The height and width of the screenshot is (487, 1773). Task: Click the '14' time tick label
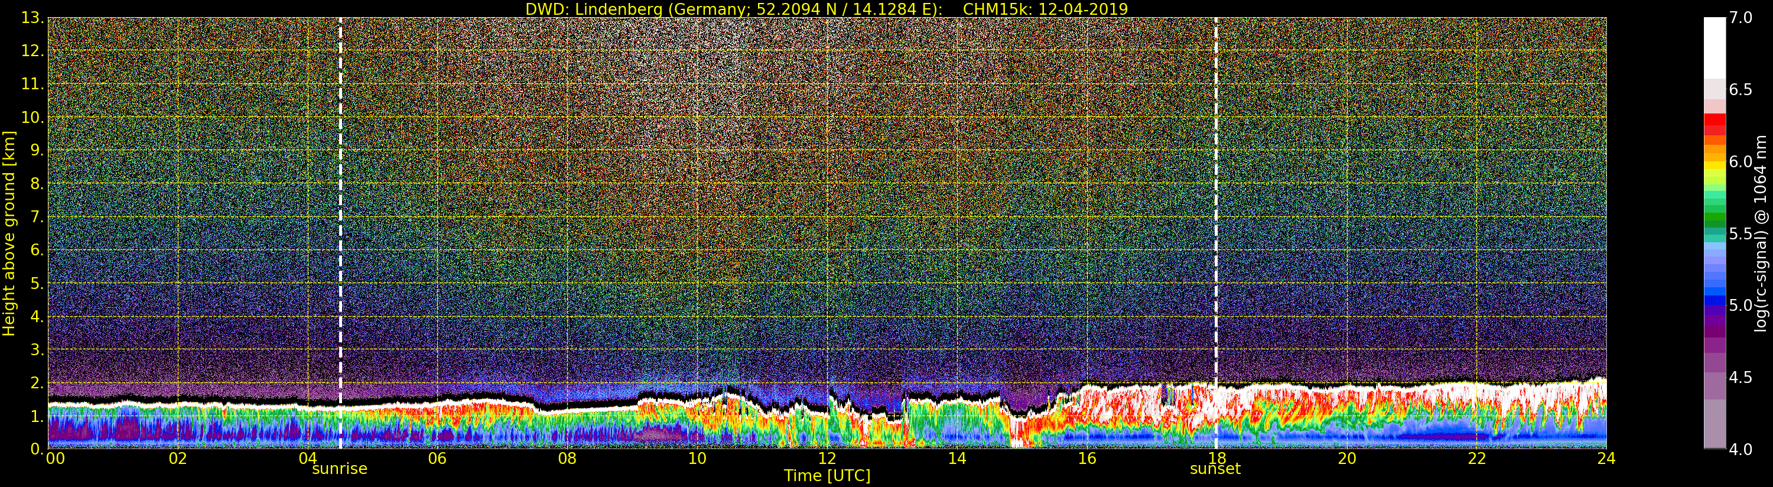coord(957,459)
